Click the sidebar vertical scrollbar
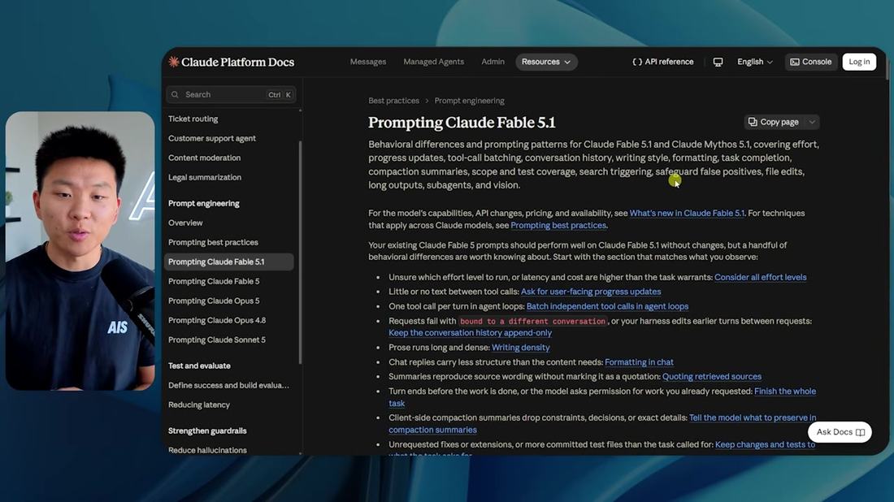 [301, 251]
